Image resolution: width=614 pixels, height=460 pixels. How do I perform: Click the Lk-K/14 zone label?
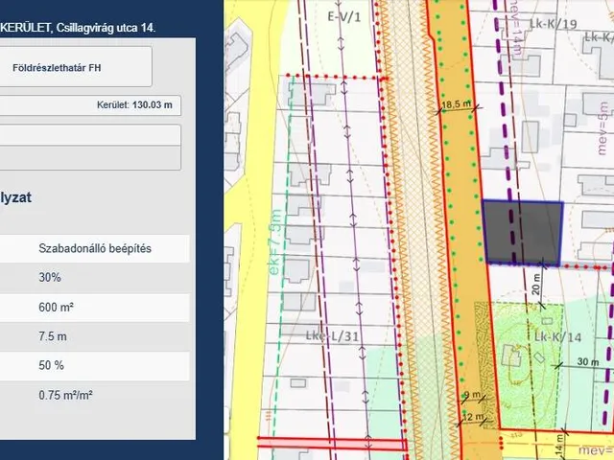(x=555, y=337)
